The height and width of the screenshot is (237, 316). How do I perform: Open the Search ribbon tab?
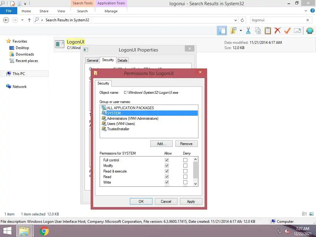82,11
